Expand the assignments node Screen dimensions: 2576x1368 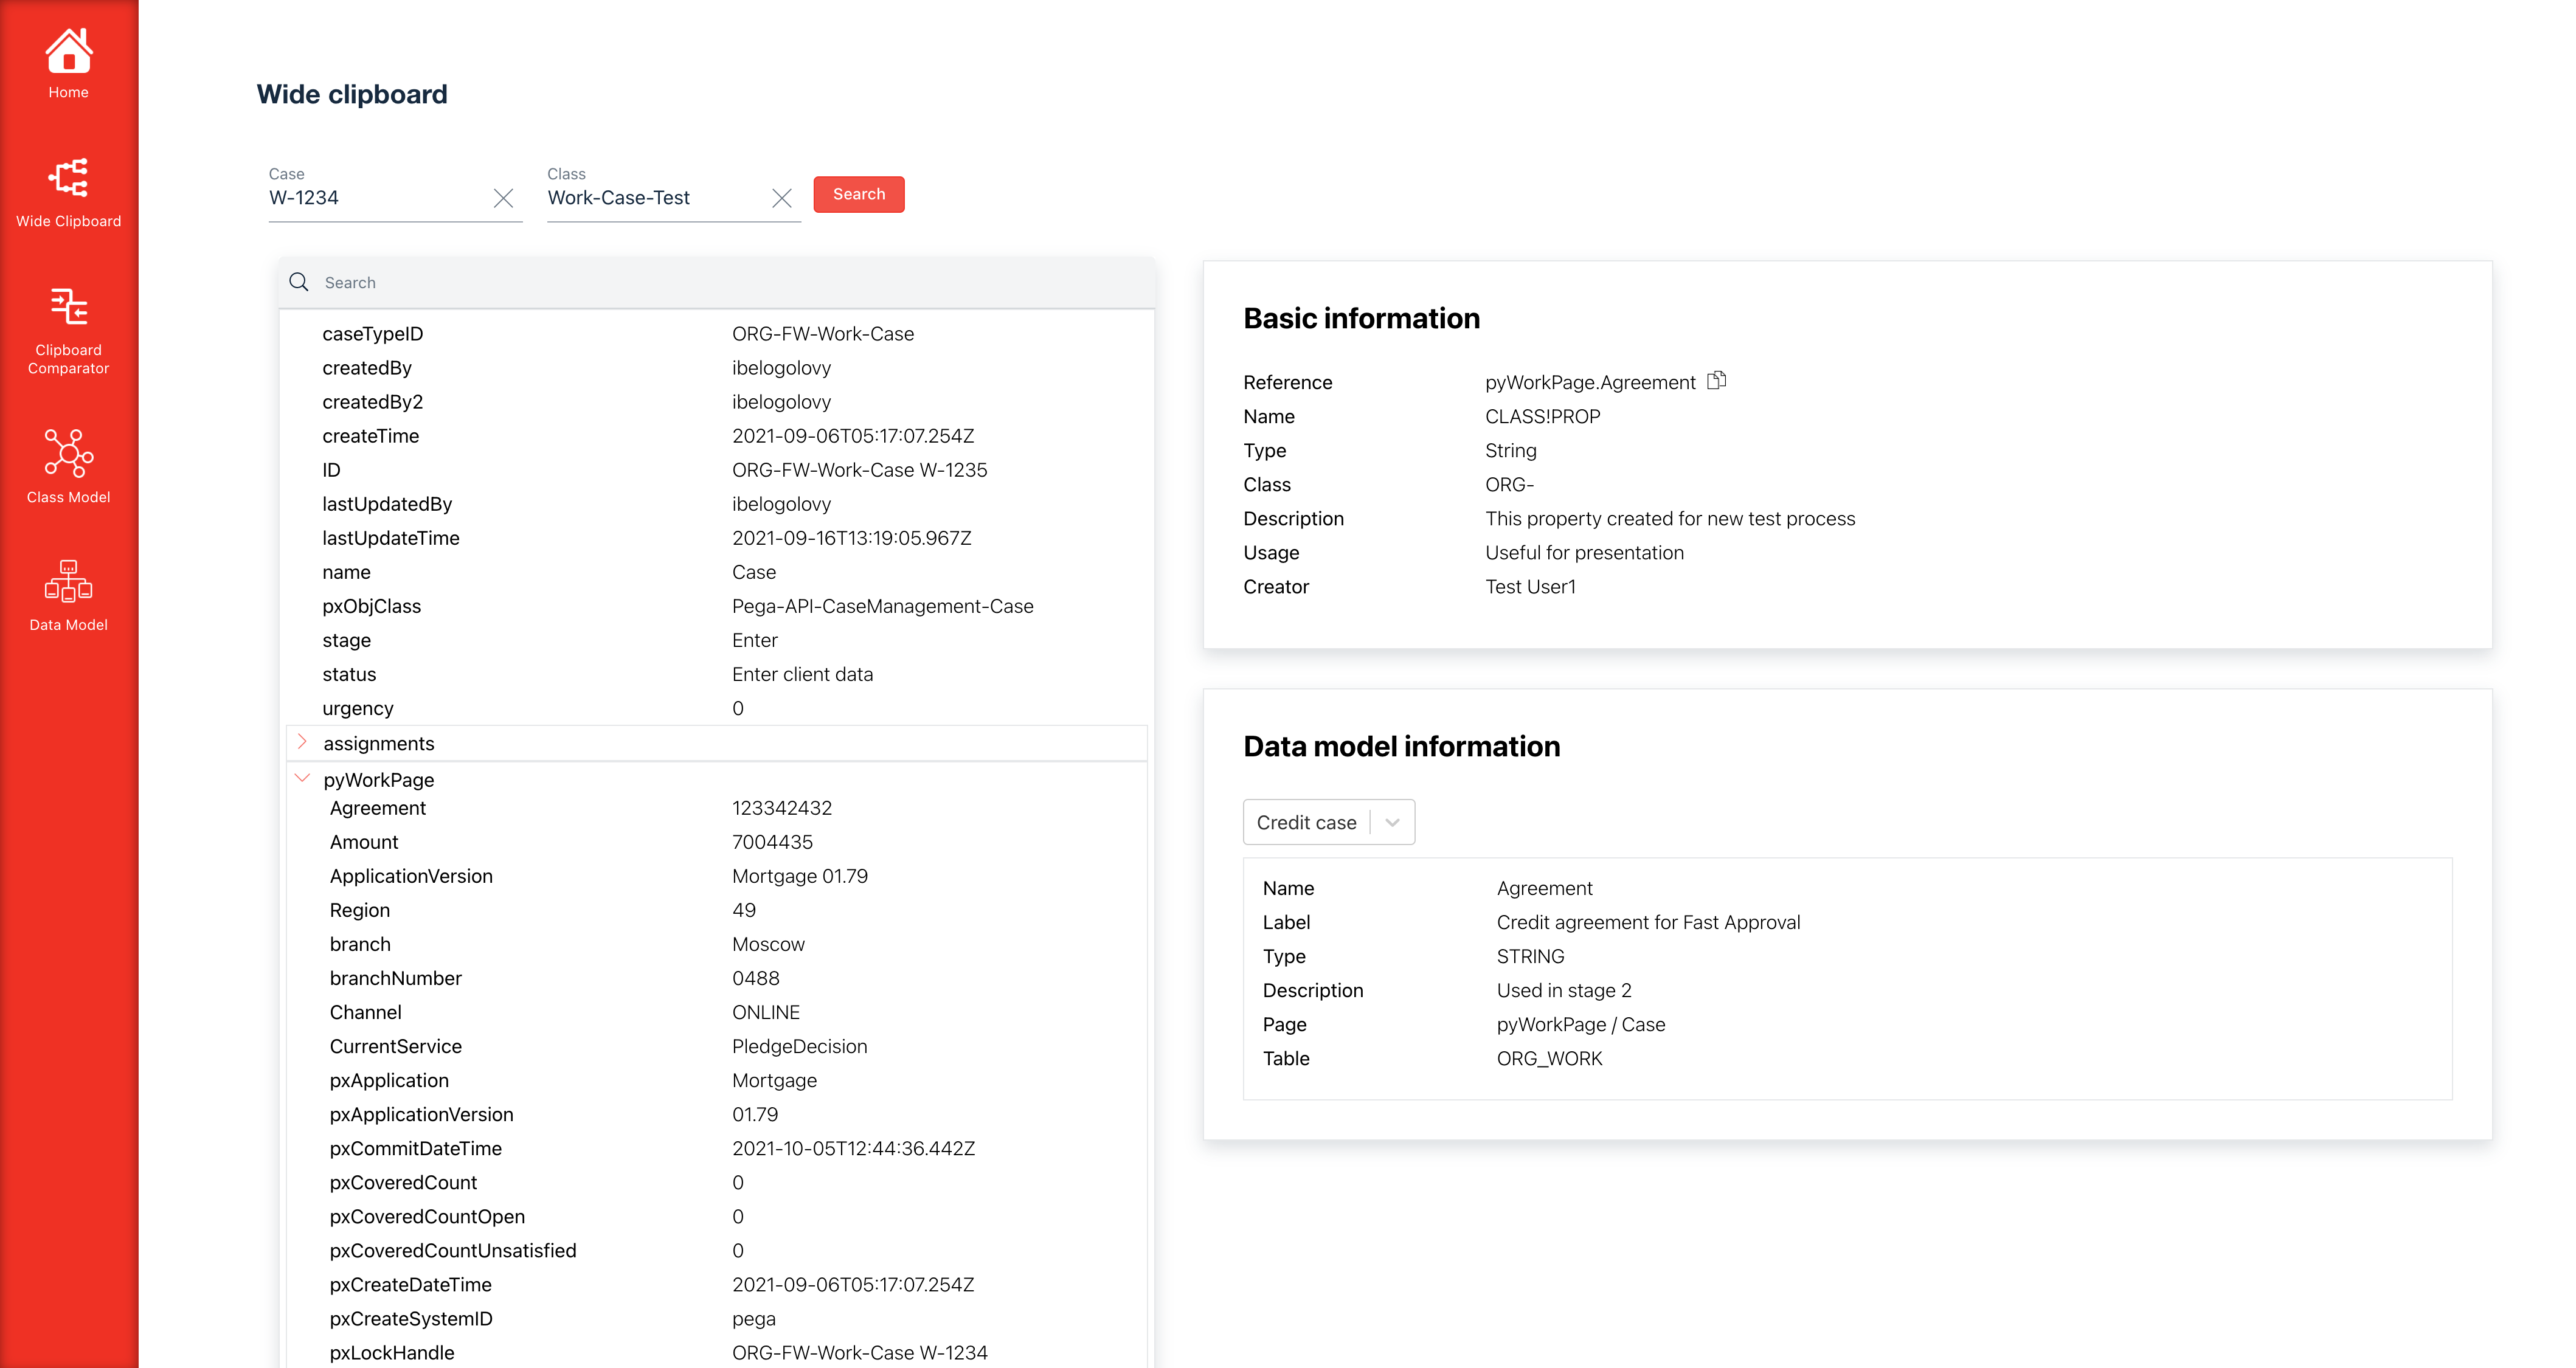tap(302, 742)
